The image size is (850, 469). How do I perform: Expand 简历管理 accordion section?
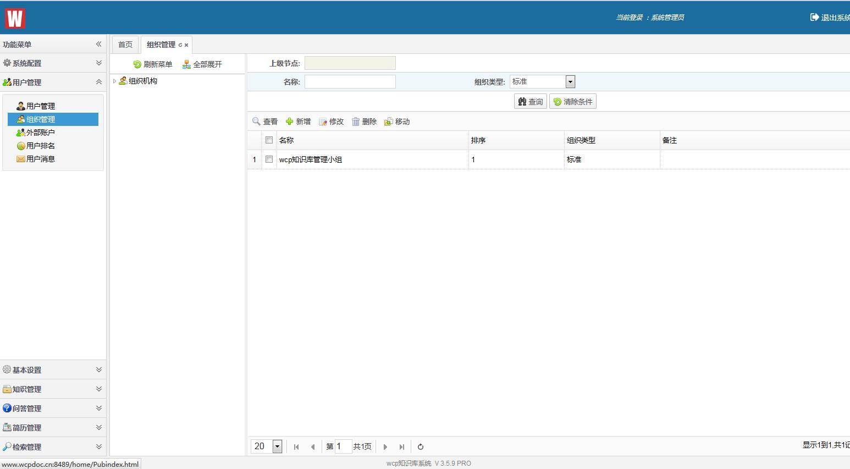point(53,428)
